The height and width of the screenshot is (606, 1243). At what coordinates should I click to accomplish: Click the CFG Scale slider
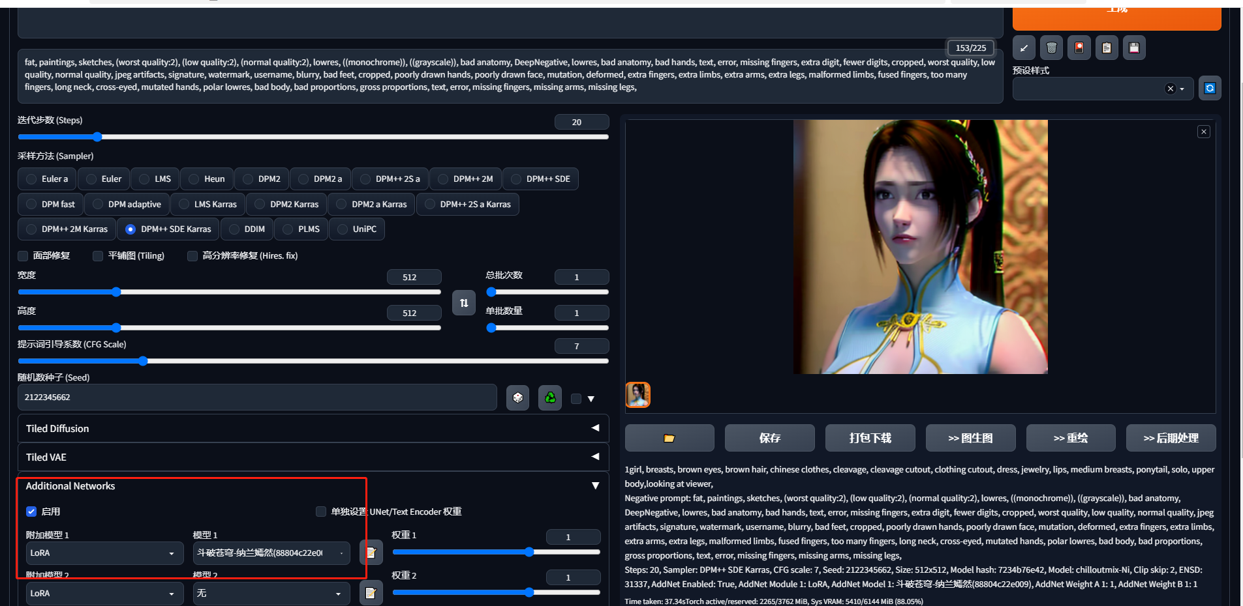pyautogui.click(x=313, y=361)
